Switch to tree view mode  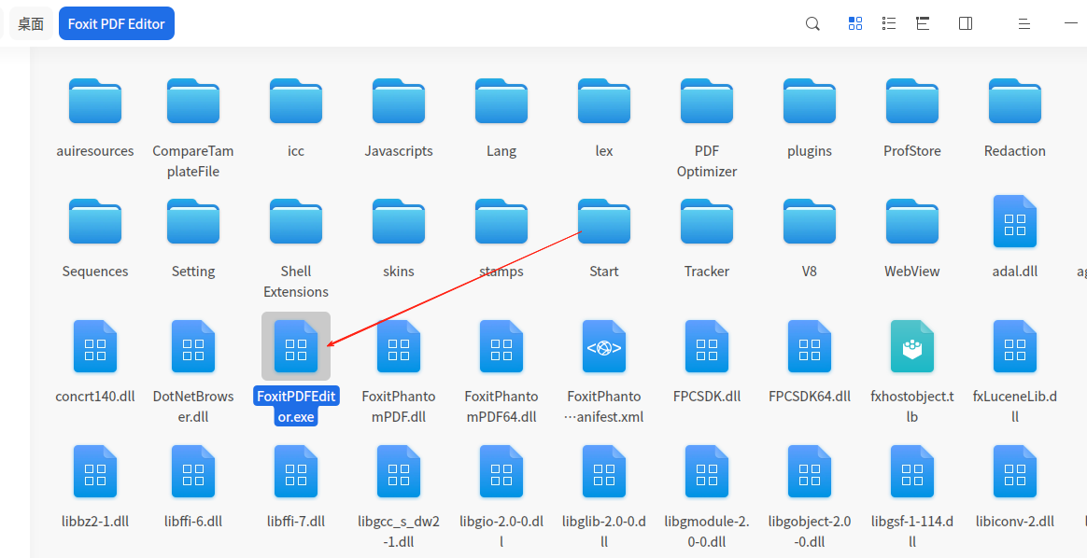[x=923, y=23]
